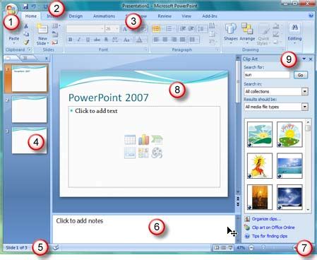Click Insert Media Clip icon in slide placeholder
The width and height of the screenshot is (317, 260).
coord(157,153)
